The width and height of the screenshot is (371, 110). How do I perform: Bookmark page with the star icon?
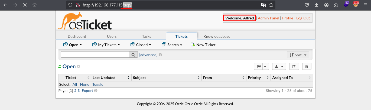(271, 5)
